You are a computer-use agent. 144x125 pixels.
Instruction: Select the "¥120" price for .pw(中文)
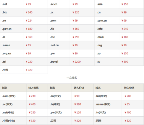[x=78, y=113]
